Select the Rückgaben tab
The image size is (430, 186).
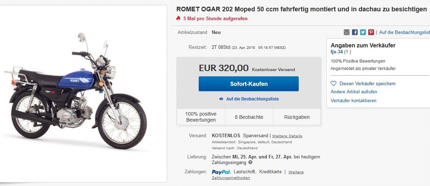click(297, 117)
